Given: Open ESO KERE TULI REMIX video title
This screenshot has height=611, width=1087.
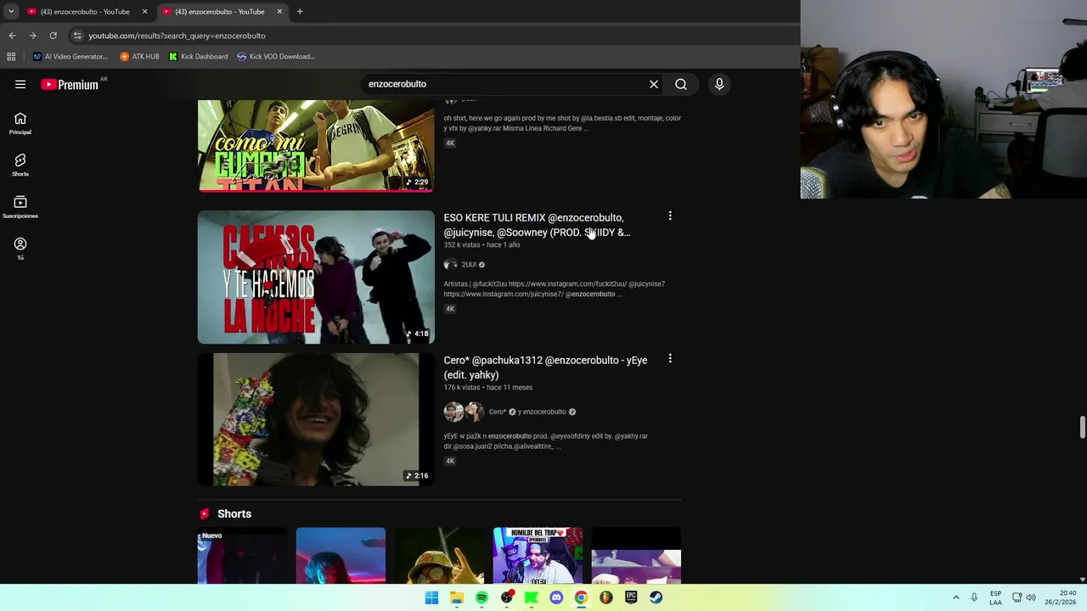Looking at the screenshot, I should [x=537, y=225].
